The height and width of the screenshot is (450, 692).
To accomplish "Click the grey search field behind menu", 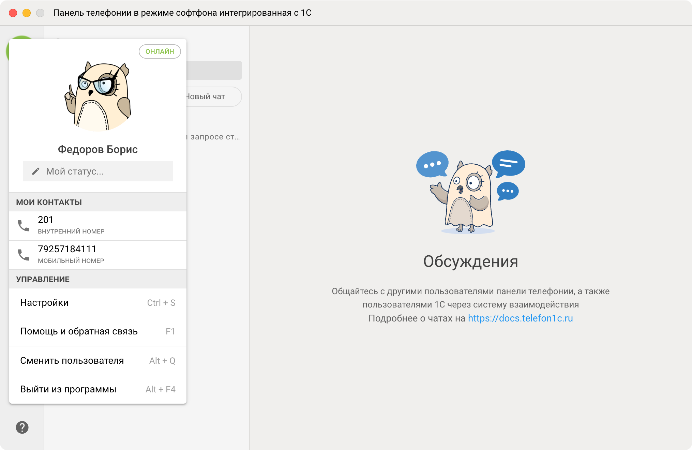I will [214, 70].
